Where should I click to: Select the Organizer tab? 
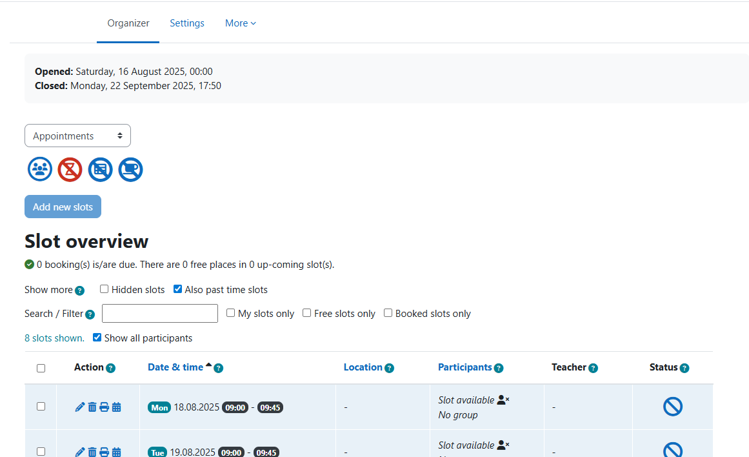click(x=128, y=23)
